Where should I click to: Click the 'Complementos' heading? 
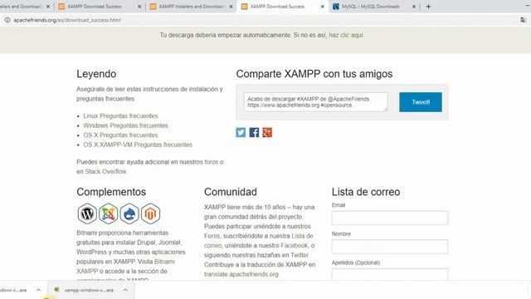click(x=111, y=192)
